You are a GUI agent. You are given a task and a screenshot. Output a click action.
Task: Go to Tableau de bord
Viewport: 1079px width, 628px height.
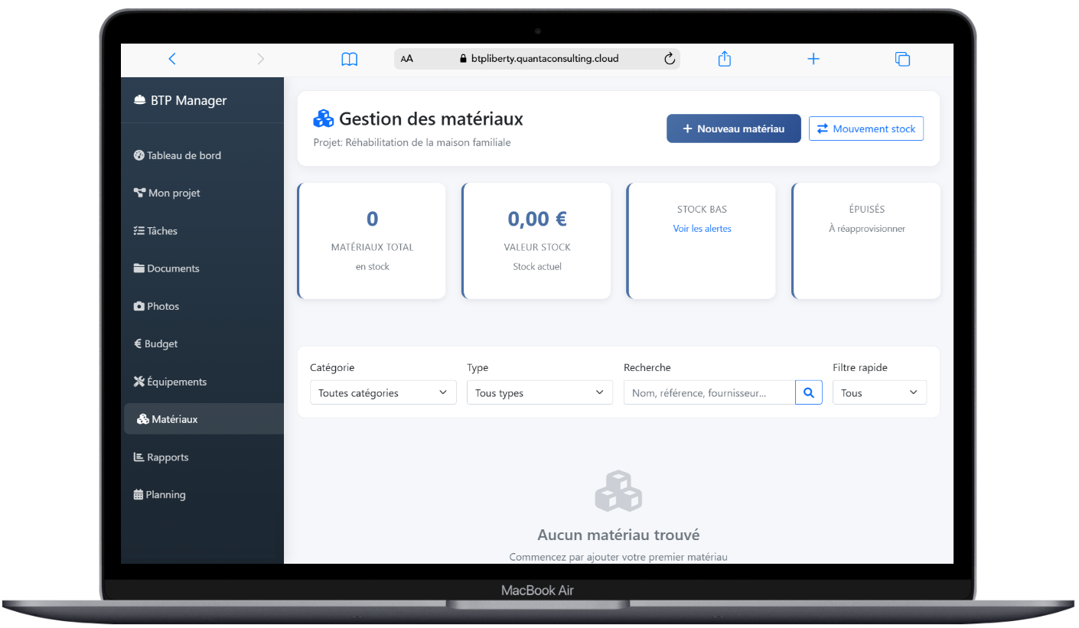pyautogui.click(x=184, y=155)
